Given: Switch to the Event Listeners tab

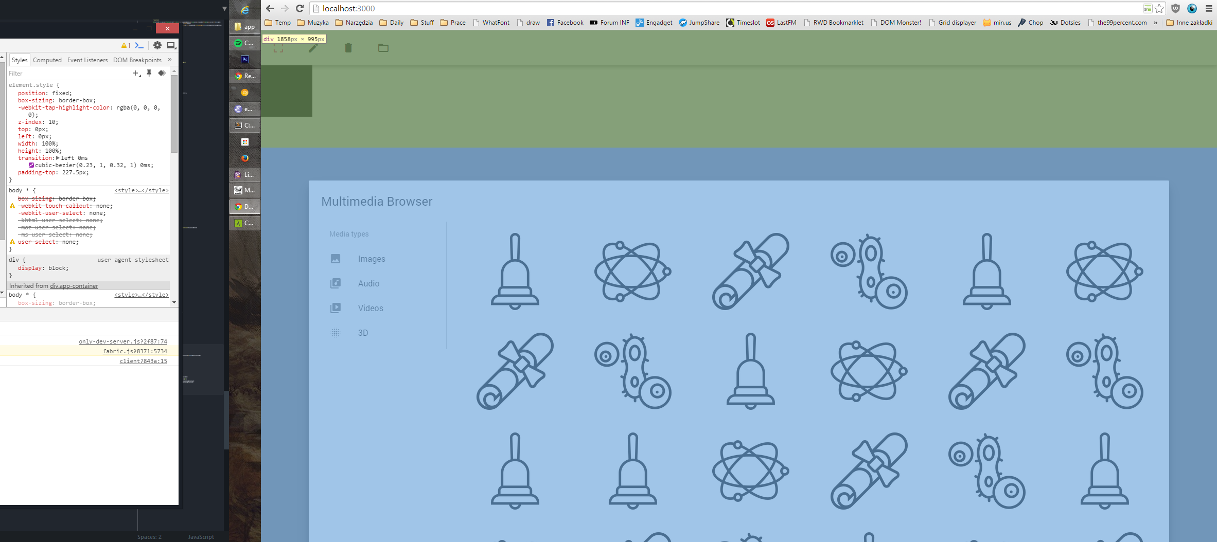Looking at the screenshot, I should [x=87, y=60].
